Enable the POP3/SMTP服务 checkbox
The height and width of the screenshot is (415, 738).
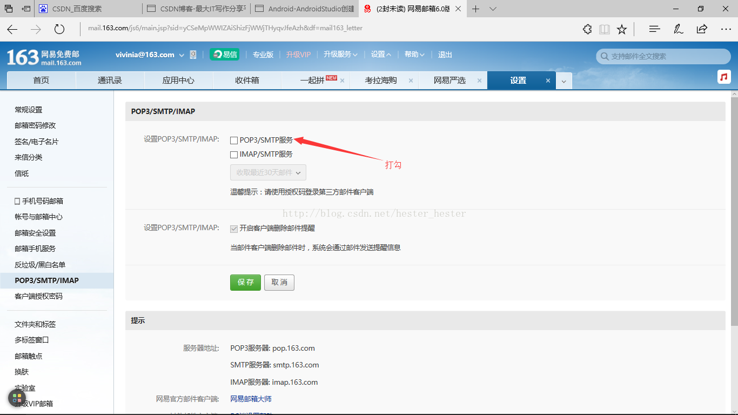pyautogui.click(x=234, y=140)
